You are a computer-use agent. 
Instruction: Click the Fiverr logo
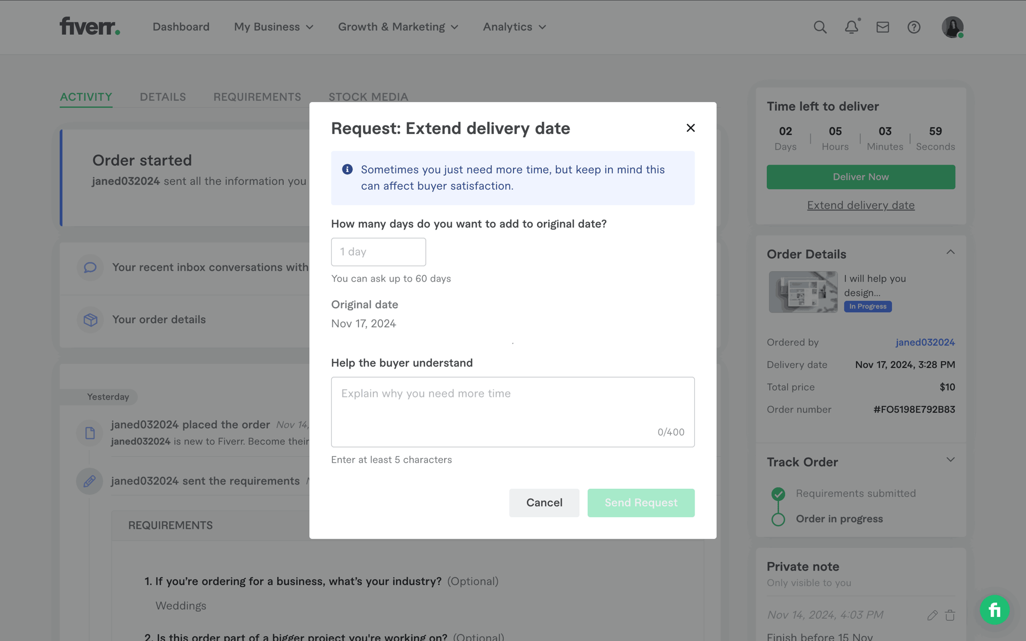click(x=90, y=26)
